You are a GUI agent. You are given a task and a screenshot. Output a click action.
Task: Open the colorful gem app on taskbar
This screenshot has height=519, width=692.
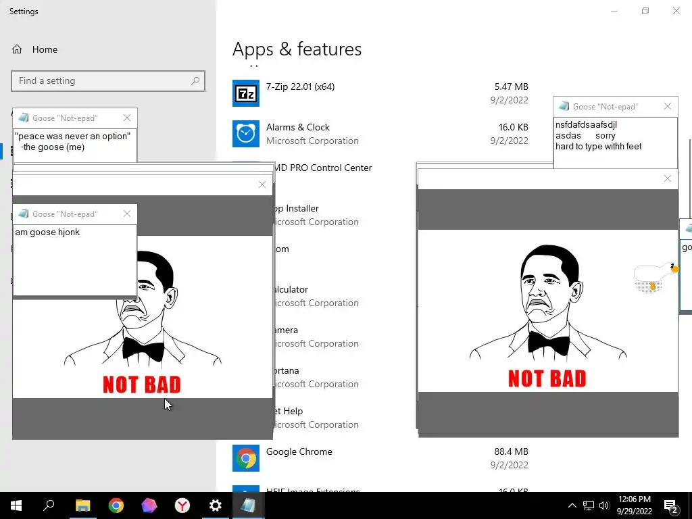click(149, 505)
